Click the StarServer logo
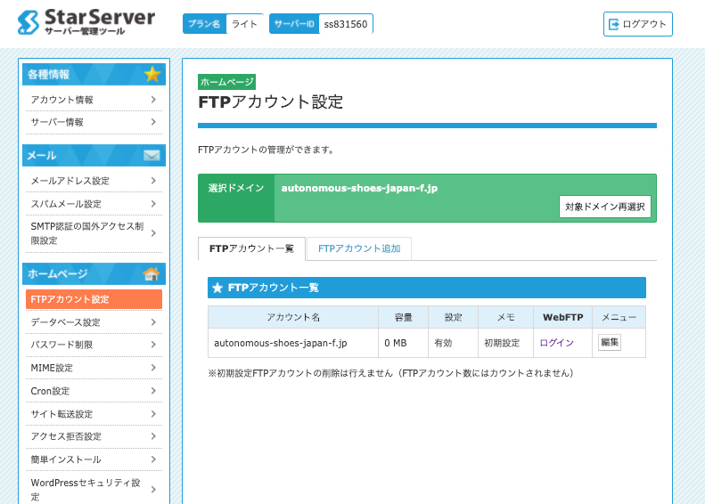This screenshot has height=504, width=705. (x=86, y=22)
